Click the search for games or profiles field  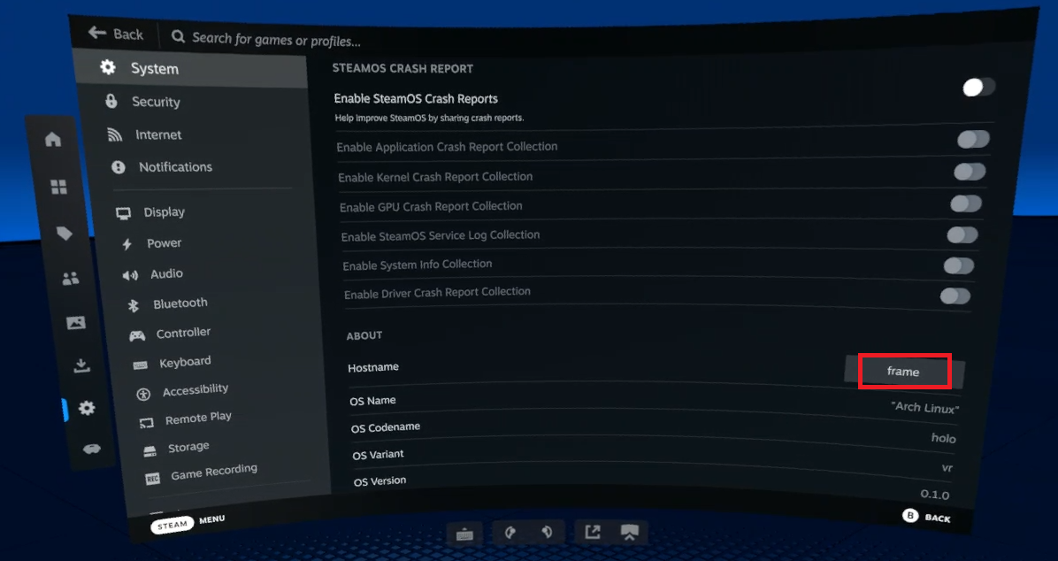(276, 38)
